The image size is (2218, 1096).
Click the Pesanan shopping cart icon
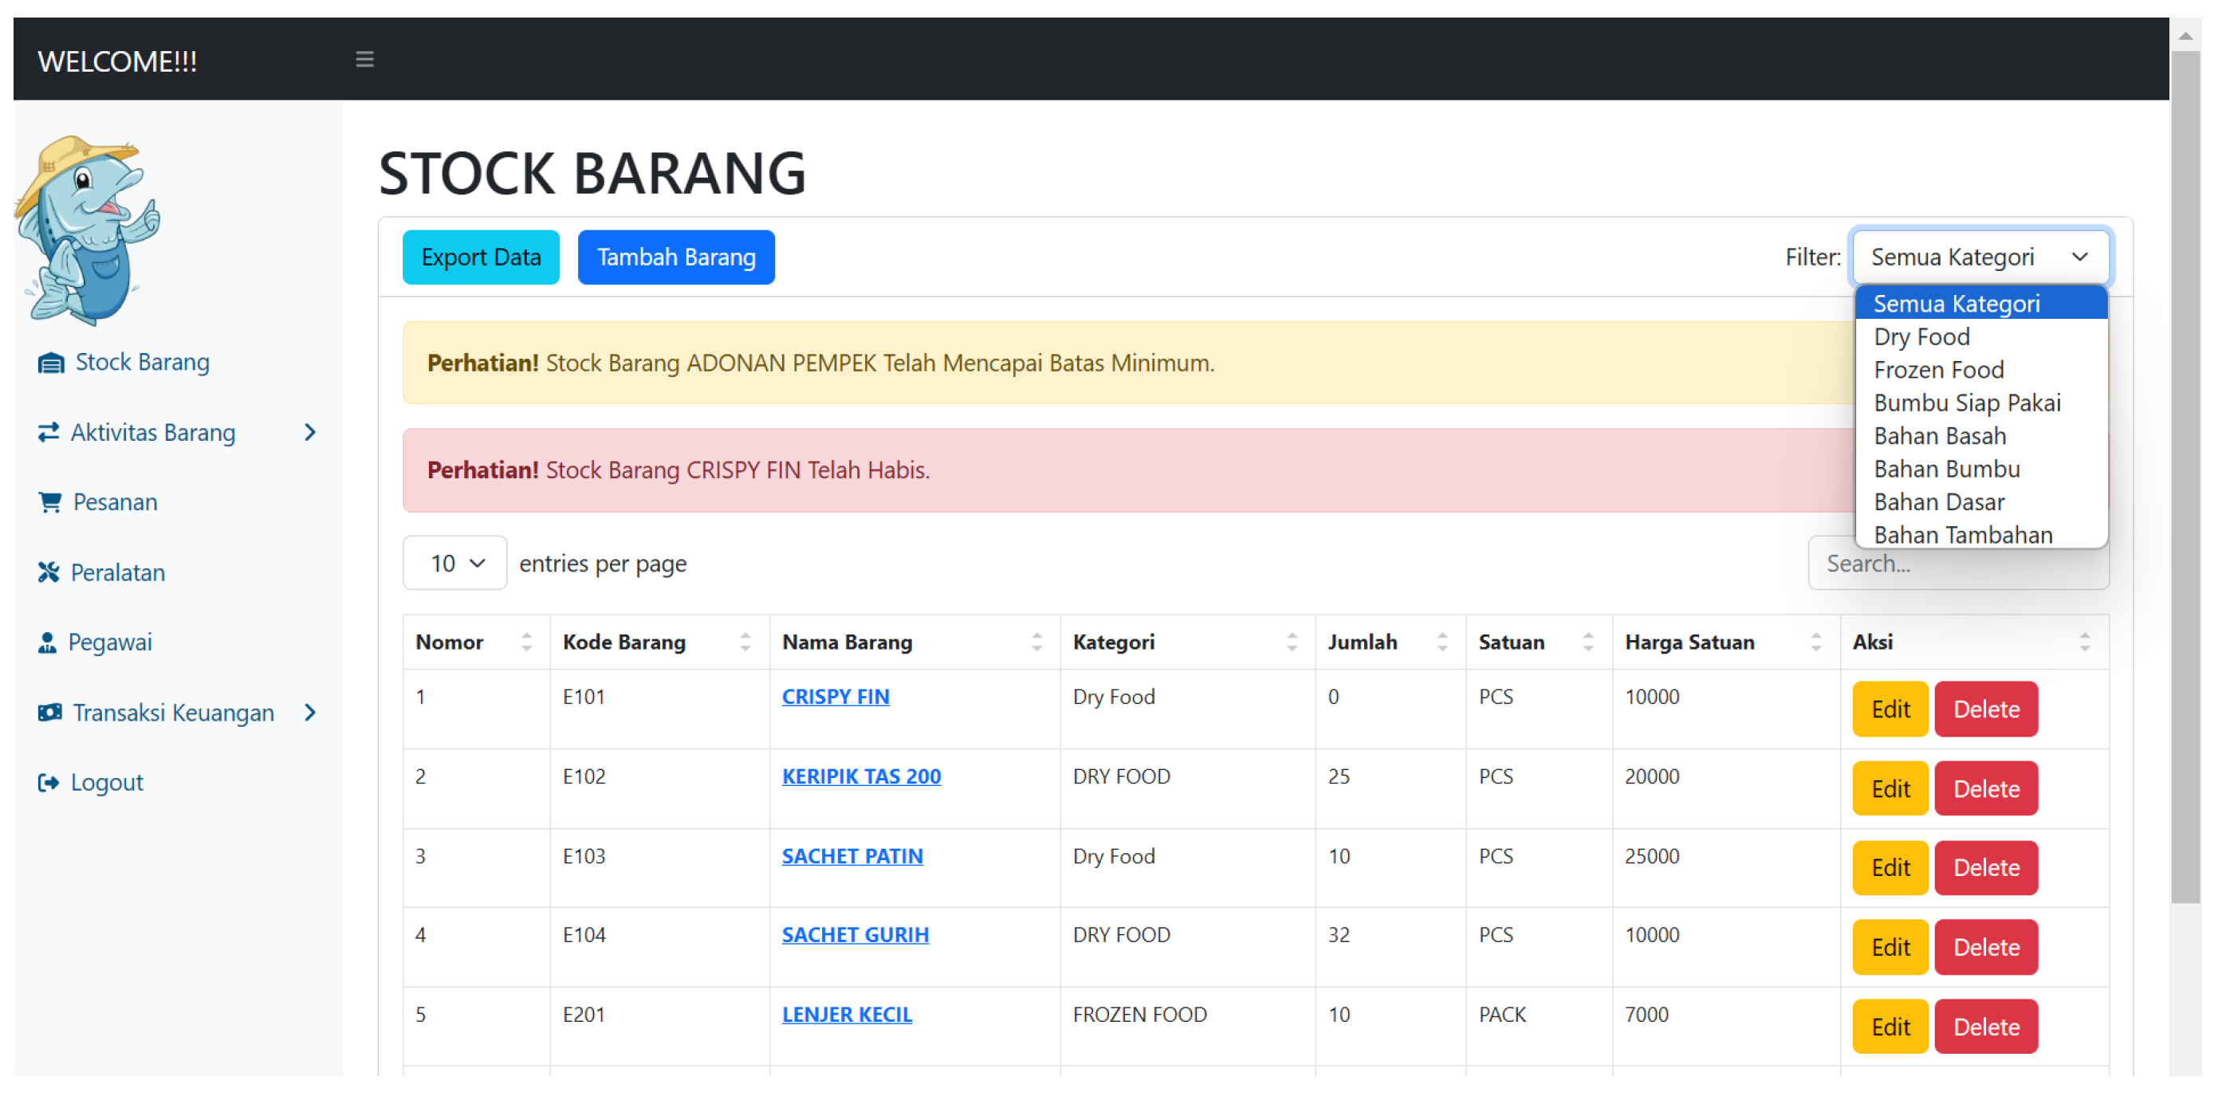click(x=50, y=502)
